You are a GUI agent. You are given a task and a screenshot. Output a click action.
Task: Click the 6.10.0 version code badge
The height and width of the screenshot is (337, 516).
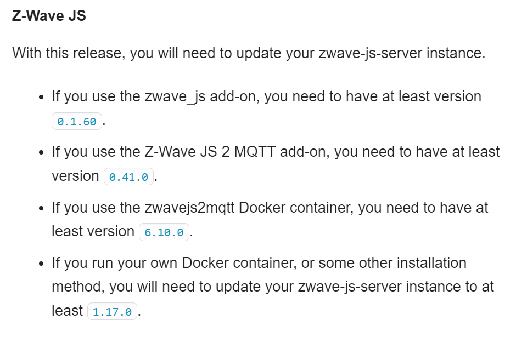tap(164, 232)
